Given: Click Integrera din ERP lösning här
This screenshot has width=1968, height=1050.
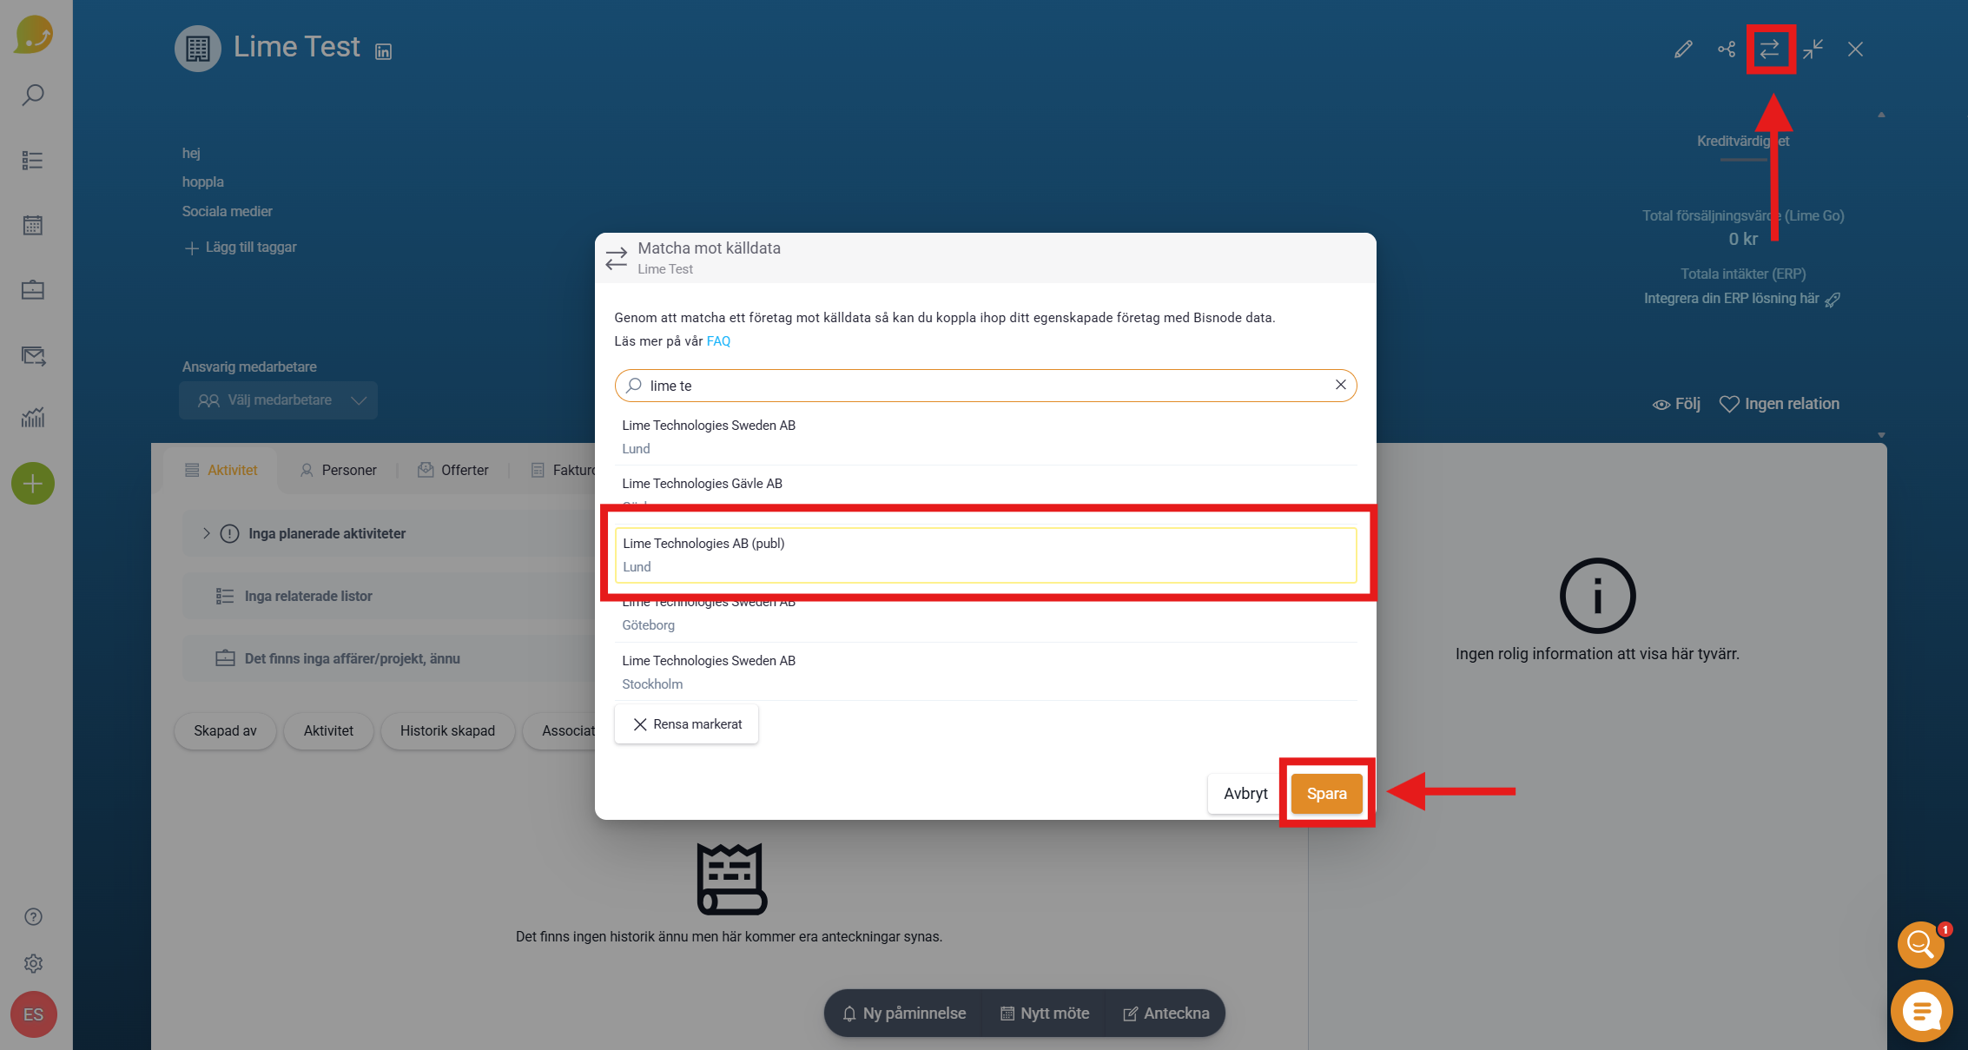Looking at the screenshot, I should click(1731, 299).
